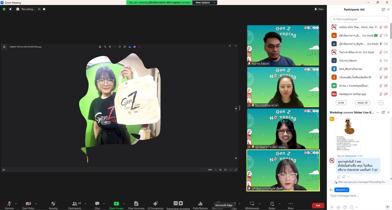Stop recording using the top-left indicator
The width and height of the screenshot is (392, 210).
[x=44, y=9]
